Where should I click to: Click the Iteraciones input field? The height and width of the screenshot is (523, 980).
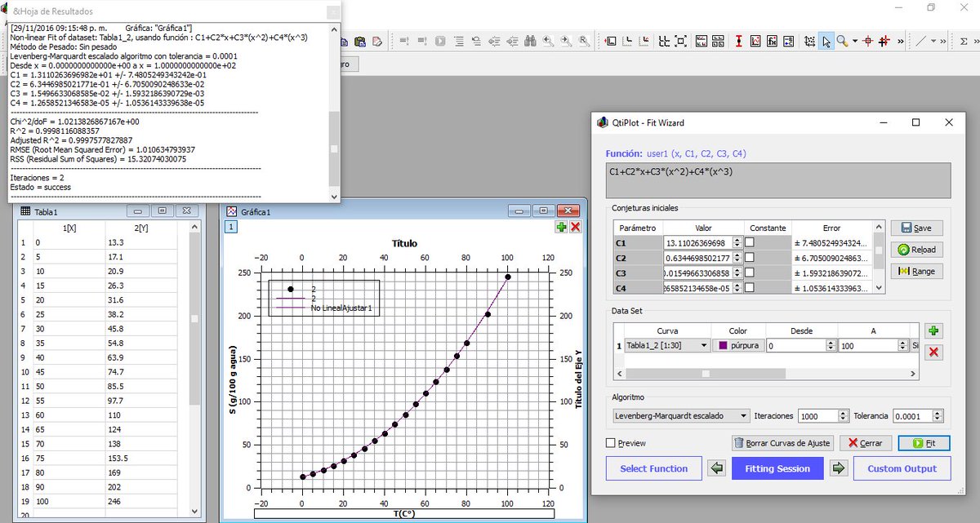[x=822, y=416]
